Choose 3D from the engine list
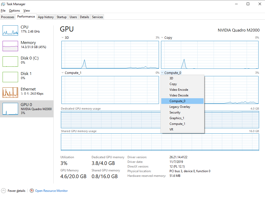This screenshot has width=265, height=197. click(182, 78)
